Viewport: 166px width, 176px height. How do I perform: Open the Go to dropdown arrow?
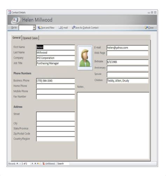(34, 28)
